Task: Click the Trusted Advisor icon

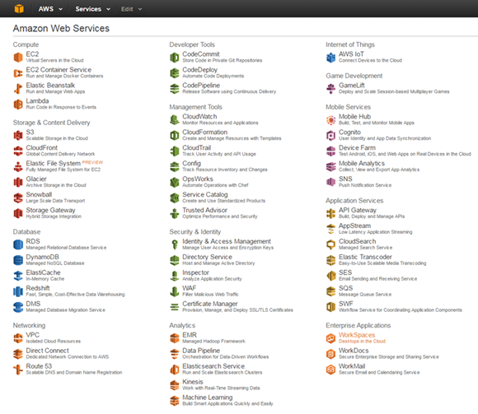Action: pos(175,213)
